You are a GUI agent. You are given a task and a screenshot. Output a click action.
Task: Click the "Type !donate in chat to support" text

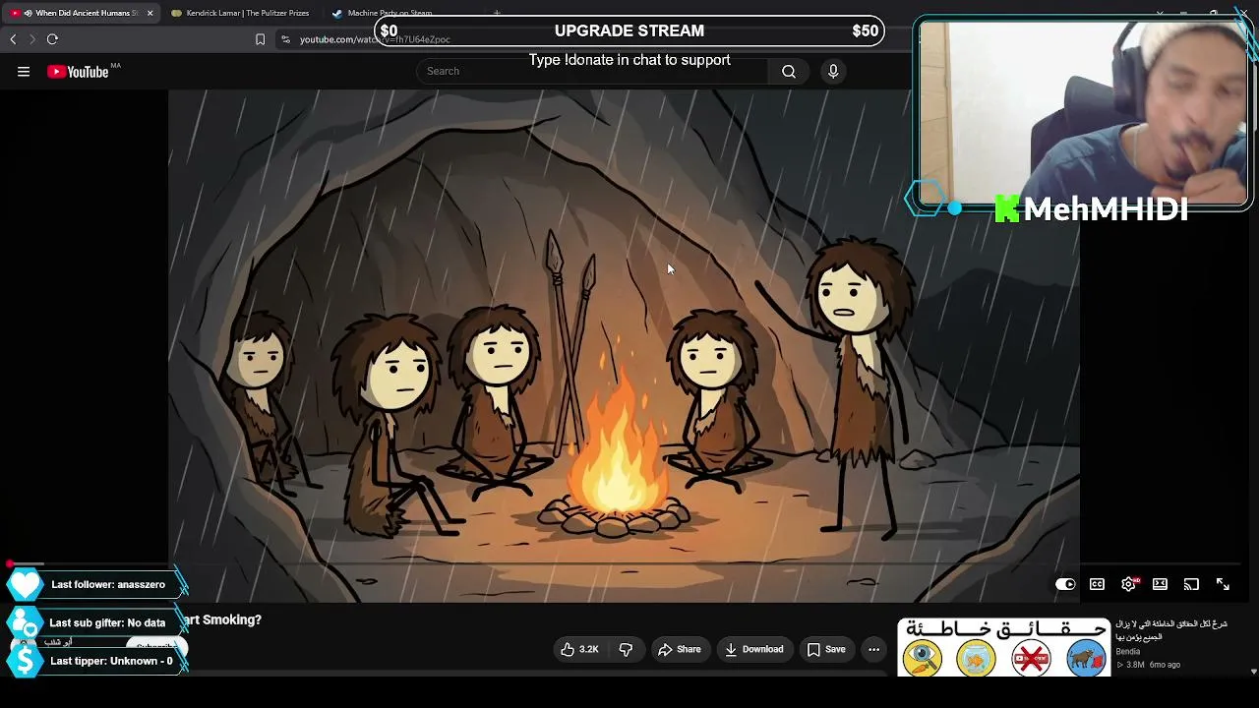tap(629, 60)
